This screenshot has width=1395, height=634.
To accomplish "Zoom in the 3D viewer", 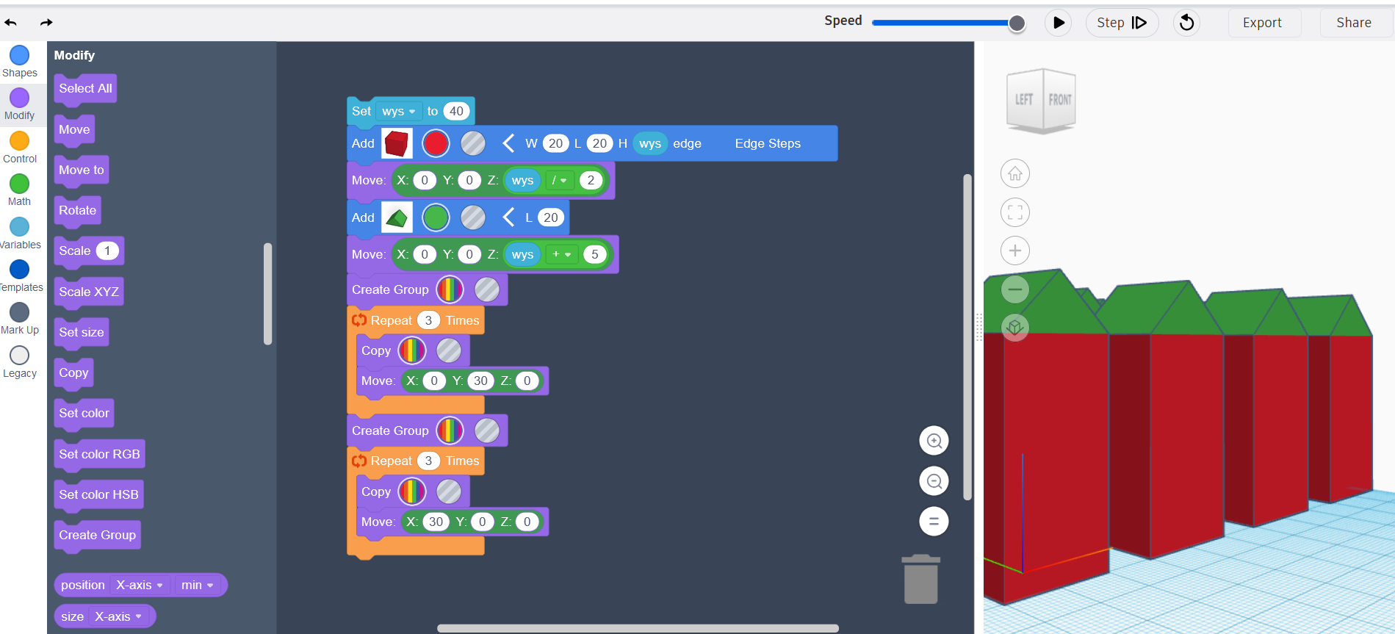I will pyautogui.click(x=1015, y=251).
